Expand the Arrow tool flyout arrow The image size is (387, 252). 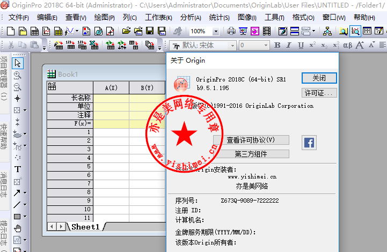[25, 193]
